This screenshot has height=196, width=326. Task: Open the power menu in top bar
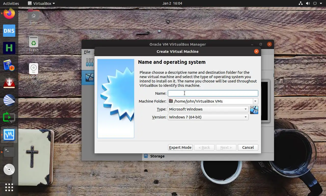point(315,3)
